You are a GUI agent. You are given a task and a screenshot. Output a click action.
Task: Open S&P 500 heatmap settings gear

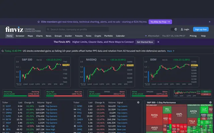click(x=210, y=102)
